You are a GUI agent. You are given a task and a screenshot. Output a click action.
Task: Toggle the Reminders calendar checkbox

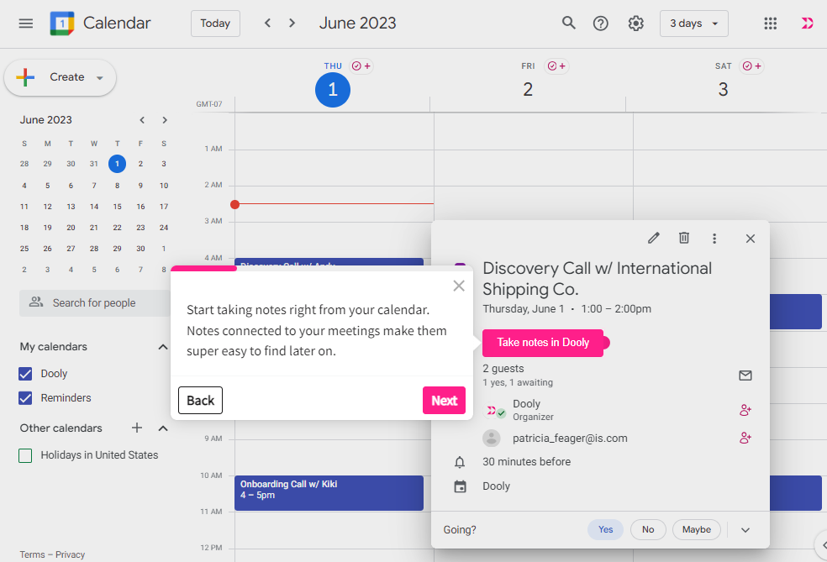pos(25,398)
